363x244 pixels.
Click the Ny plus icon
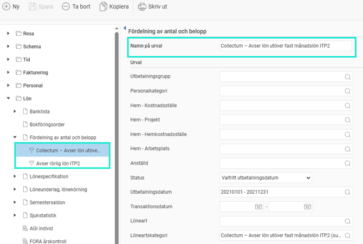pos(7,7)
